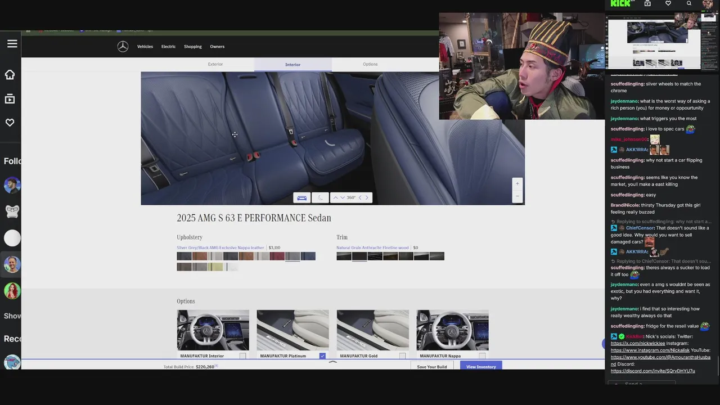
Task: Switch to the Interior tab
Action: pos(292,64)
